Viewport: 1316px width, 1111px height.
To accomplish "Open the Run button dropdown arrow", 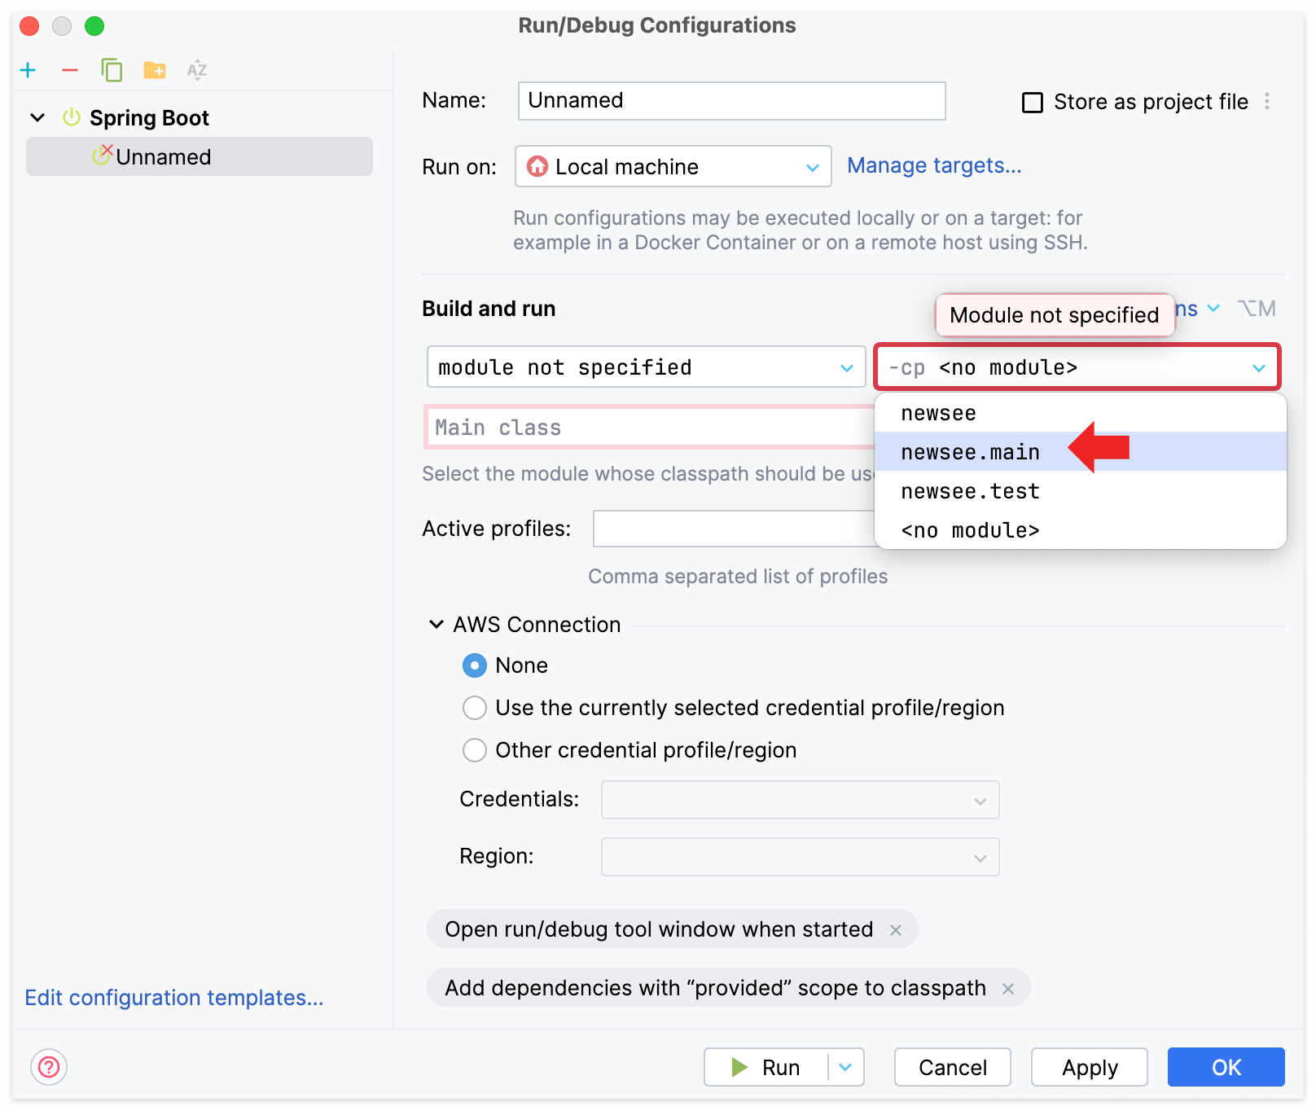I will click(846, 1067).
